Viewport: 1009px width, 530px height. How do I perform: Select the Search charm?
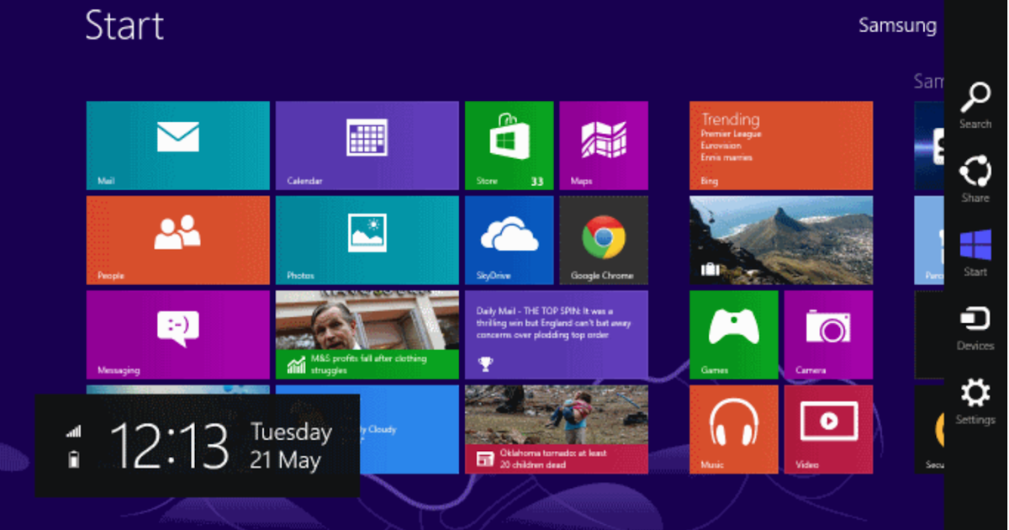click(x=975, y=105)
